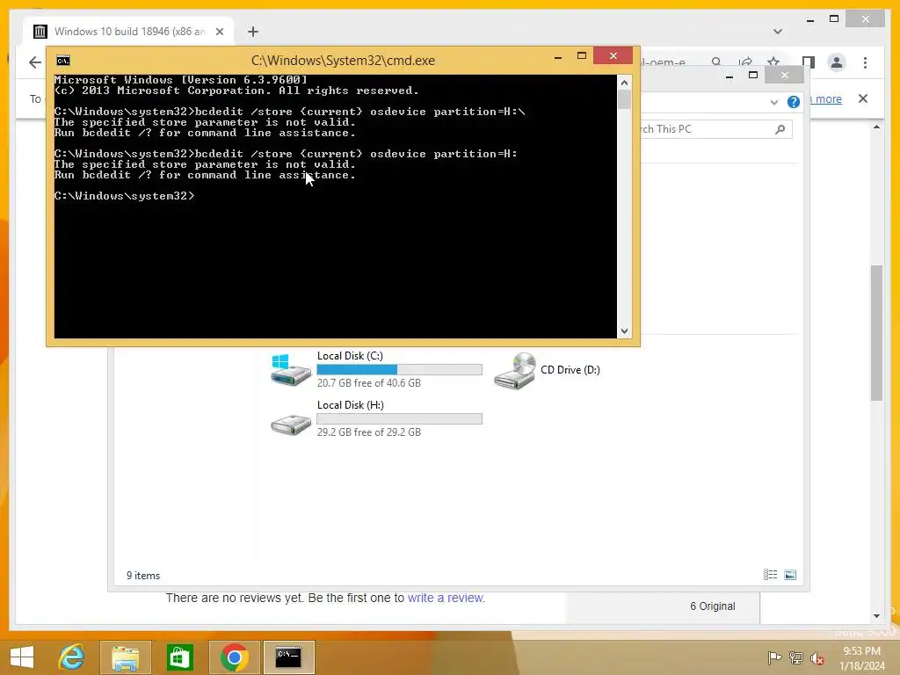Switch Explorer to details view icon
The width and height of the screenshot is (900, 675).
pyautogui.click(x=770, y=575)
